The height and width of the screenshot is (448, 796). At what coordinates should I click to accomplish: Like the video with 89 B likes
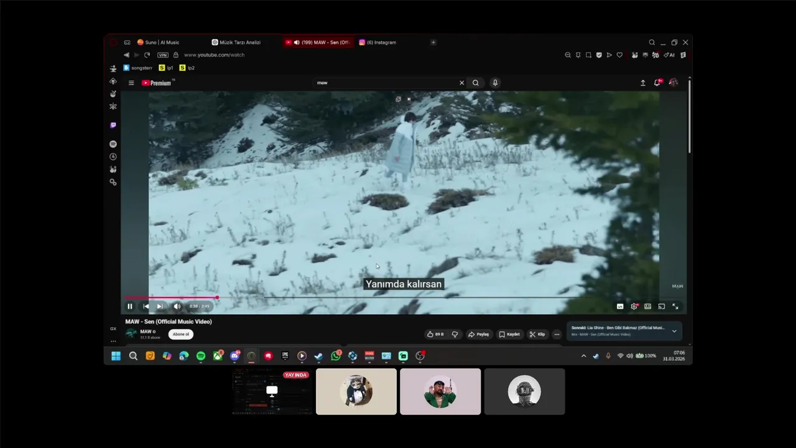tap(435, 334)
